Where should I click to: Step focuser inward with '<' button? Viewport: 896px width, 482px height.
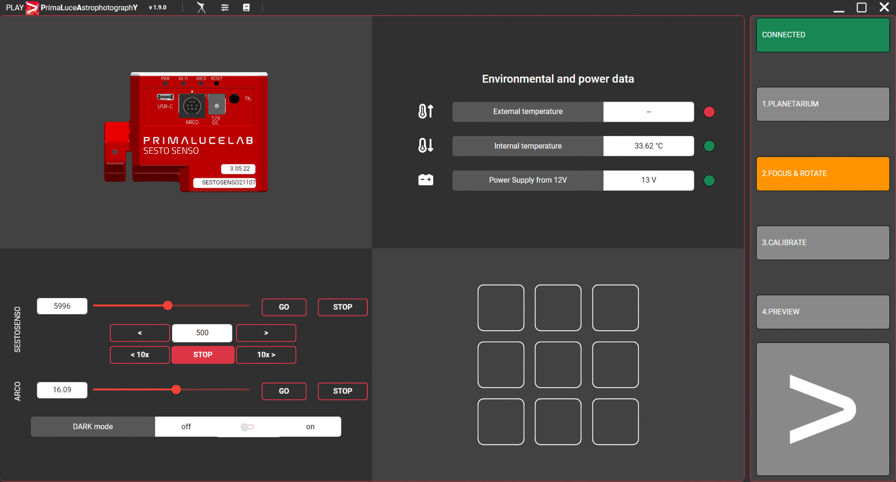[140, 333]
